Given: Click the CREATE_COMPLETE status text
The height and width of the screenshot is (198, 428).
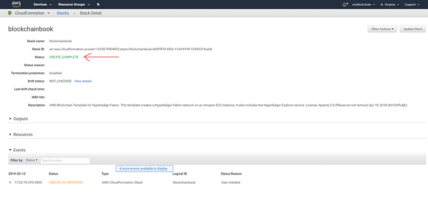Looking at the screenshot, I should [64, 57].
